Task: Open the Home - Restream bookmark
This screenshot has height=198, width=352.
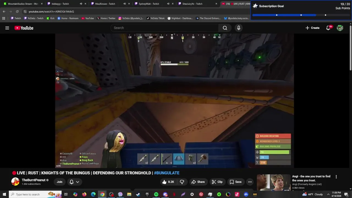Action: [x=68, y=18]
